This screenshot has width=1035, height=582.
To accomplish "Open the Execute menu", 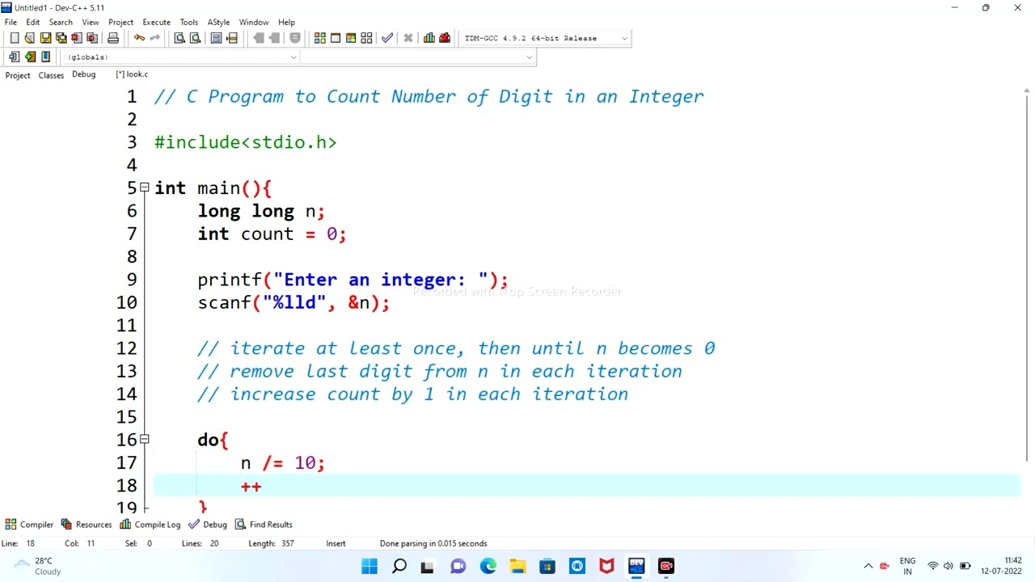I will point(156,22).
